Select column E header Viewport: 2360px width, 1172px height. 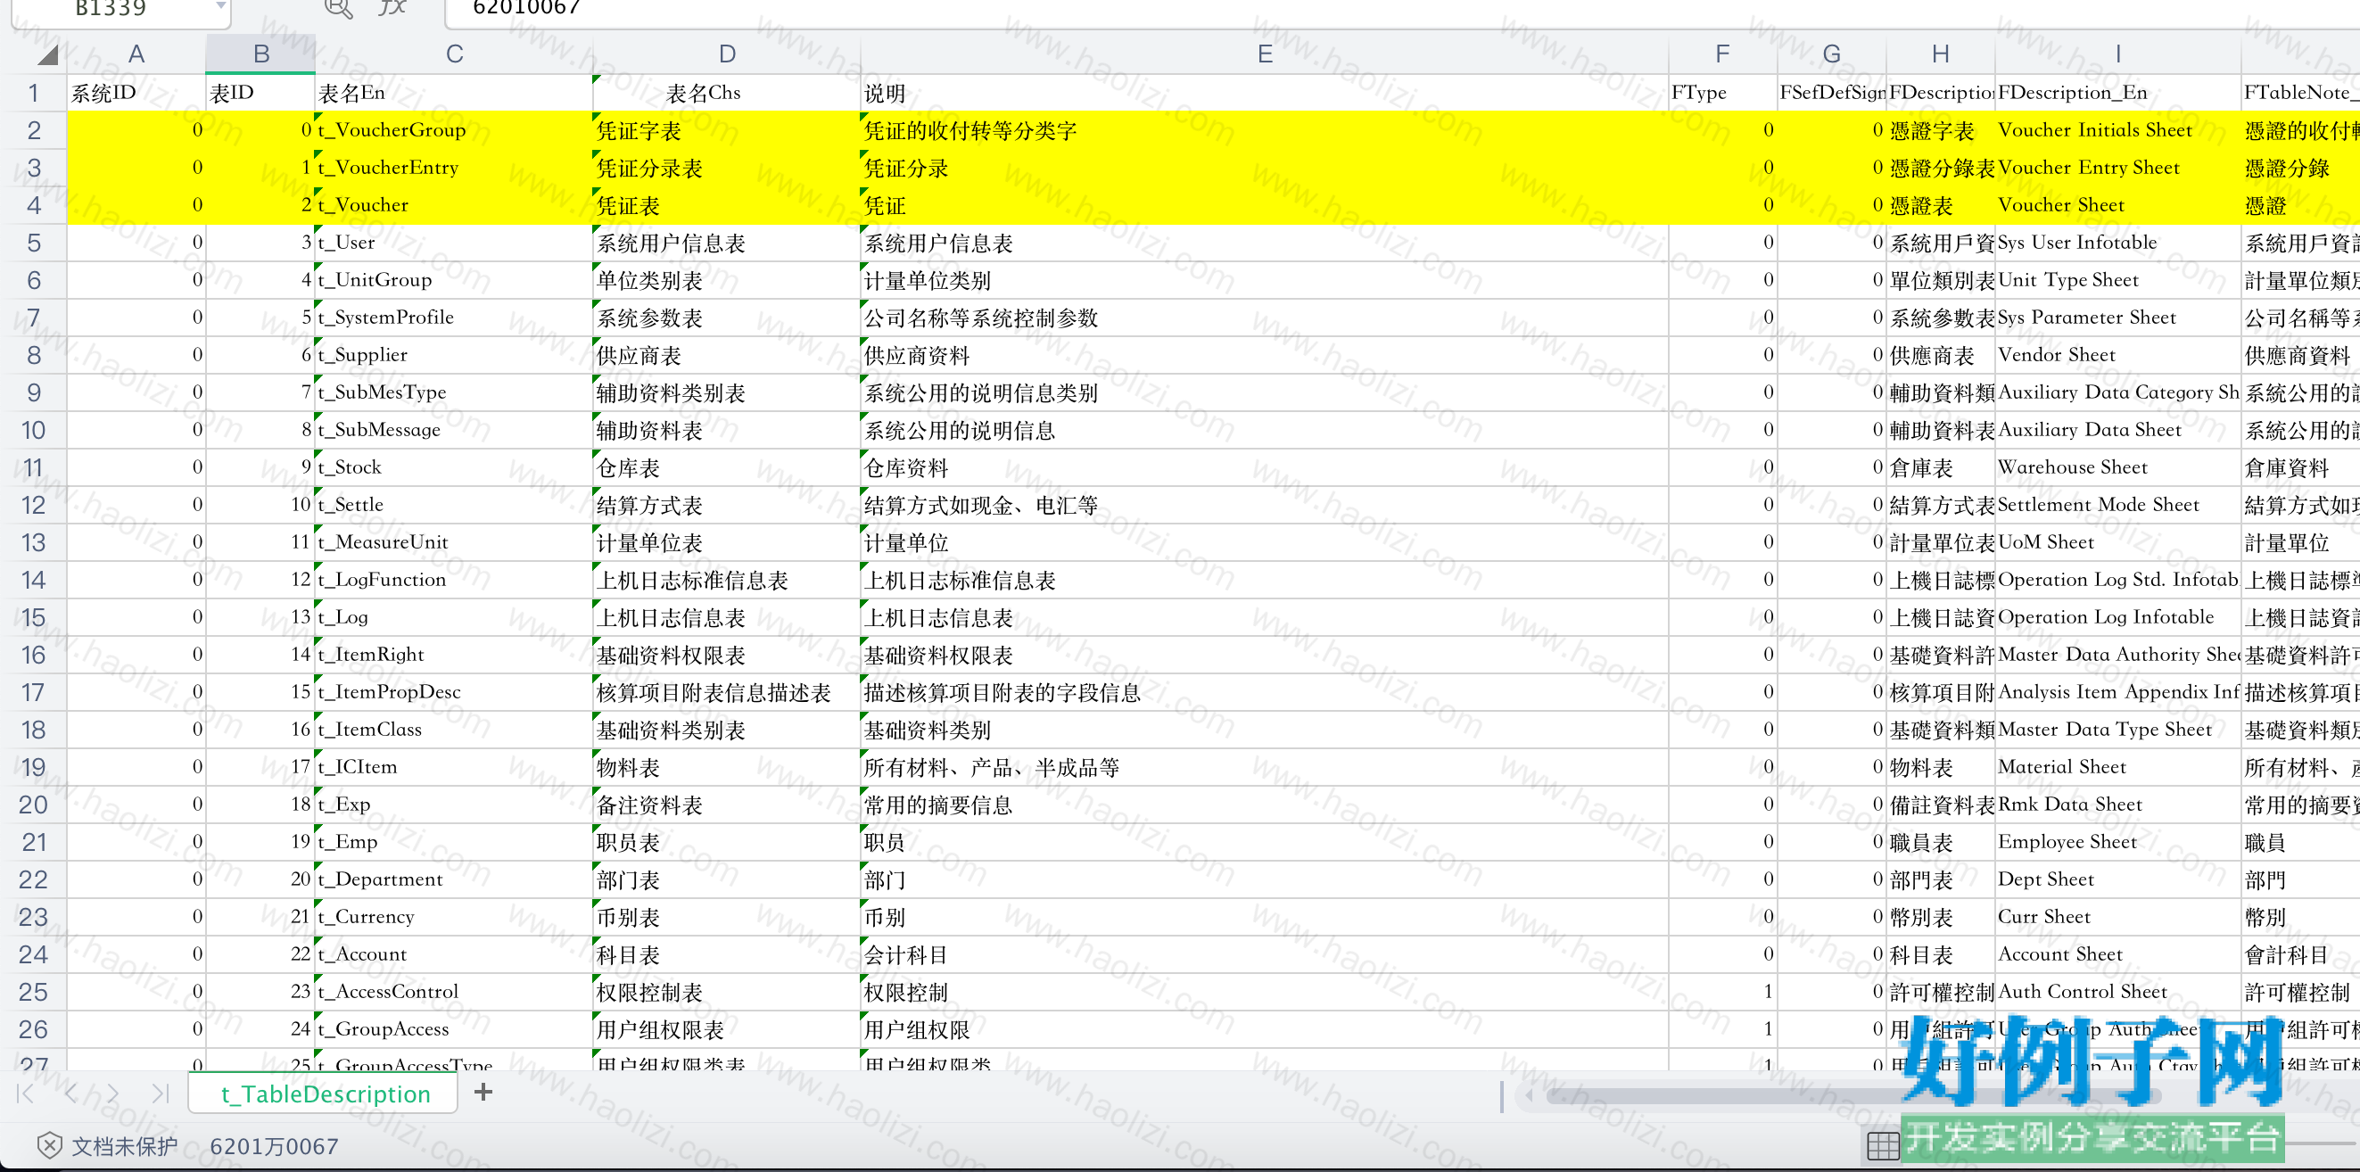pos(1265,55)
